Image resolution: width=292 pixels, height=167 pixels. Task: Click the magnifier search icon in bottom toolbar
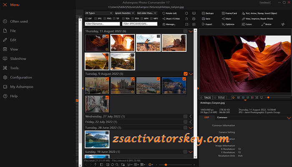[x=117, y=164]
